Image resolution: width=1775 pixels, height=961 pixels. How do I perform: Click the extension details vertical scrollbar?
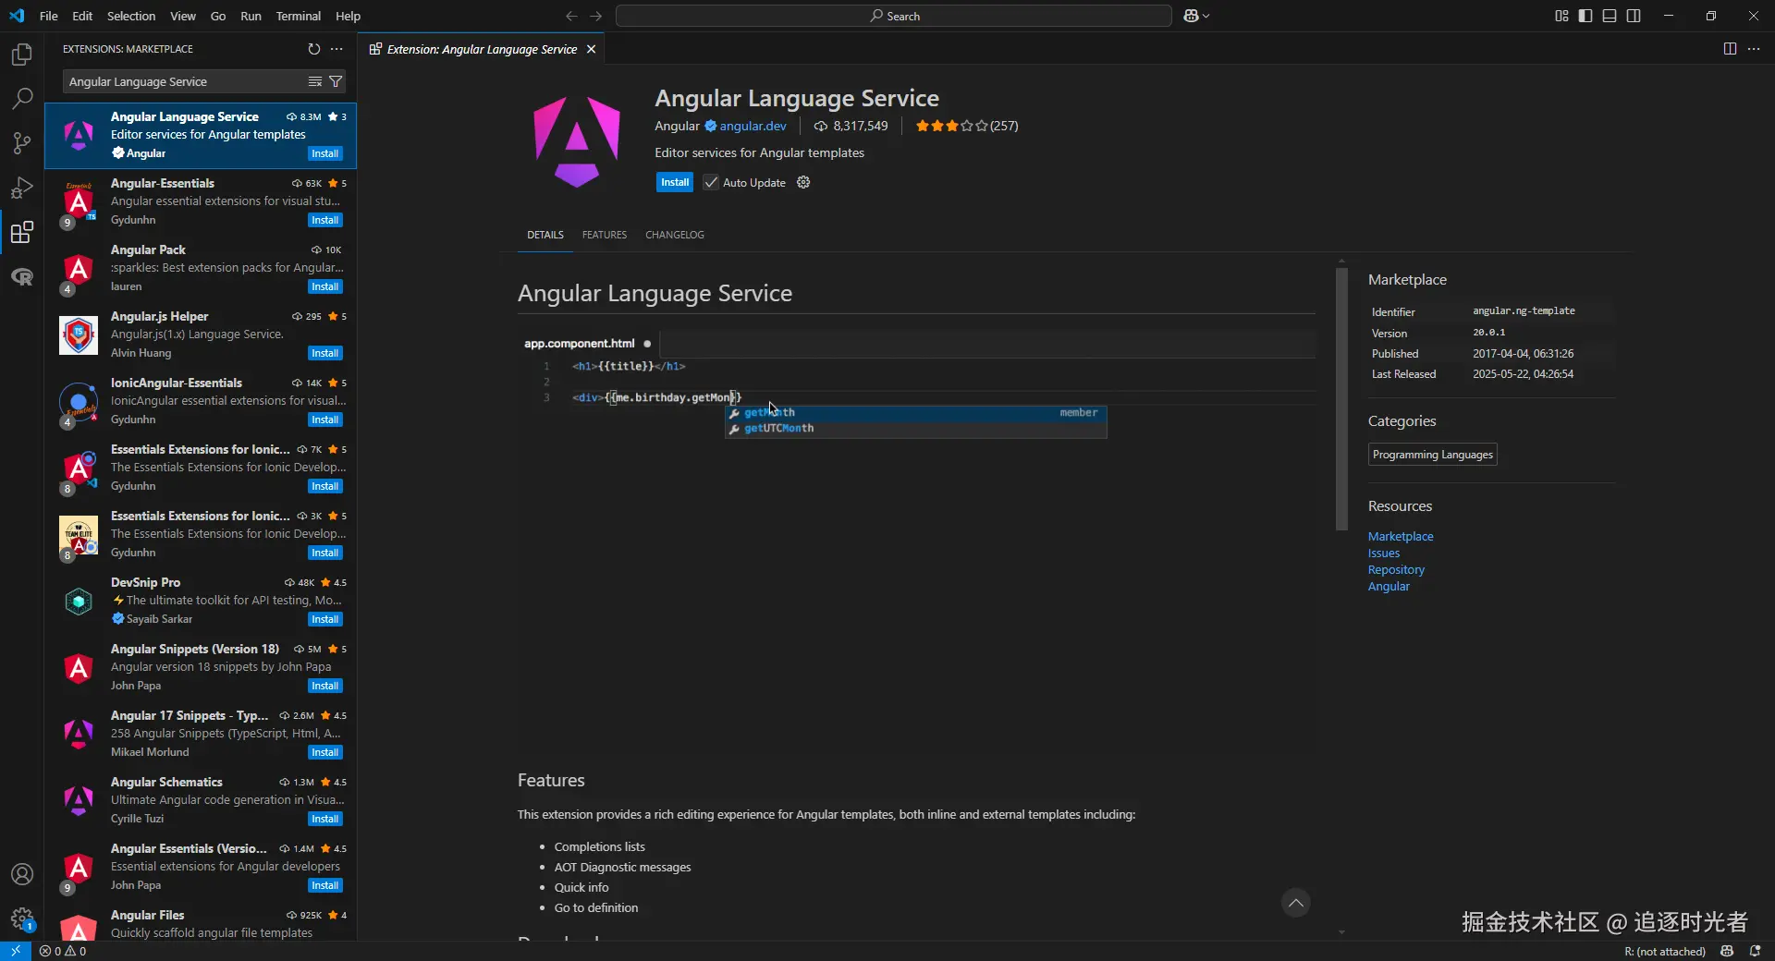click(x=1341, y=399)
